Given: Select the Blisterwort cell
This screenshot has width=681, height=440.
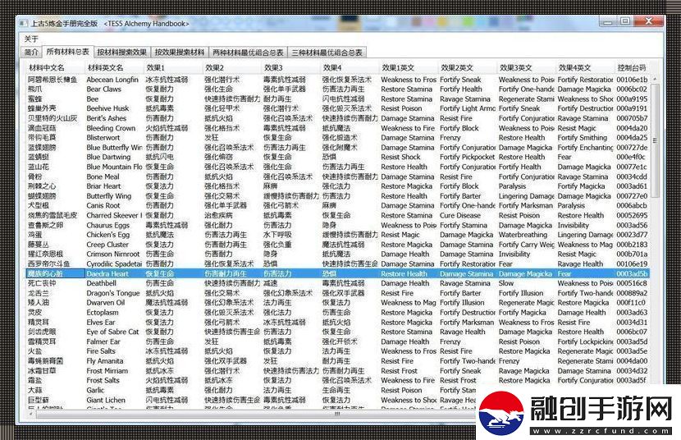Looking at the screenshot, I should pyautogui.click(x=114, y=138).
